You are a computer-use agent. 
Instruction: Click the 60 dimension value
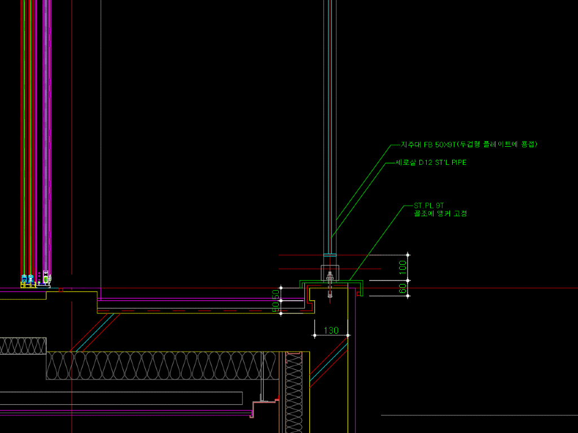402,288
